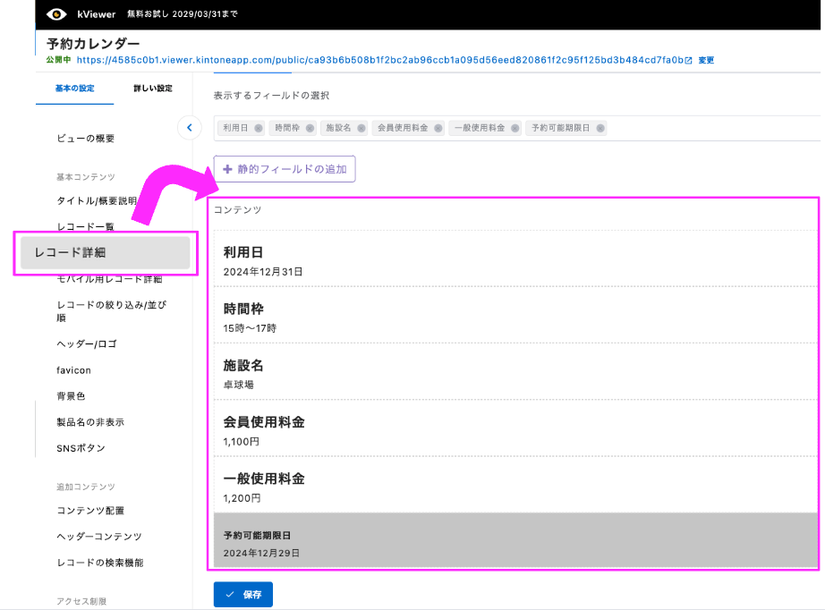Open レコードの検索機能 settings

point(100,563)
